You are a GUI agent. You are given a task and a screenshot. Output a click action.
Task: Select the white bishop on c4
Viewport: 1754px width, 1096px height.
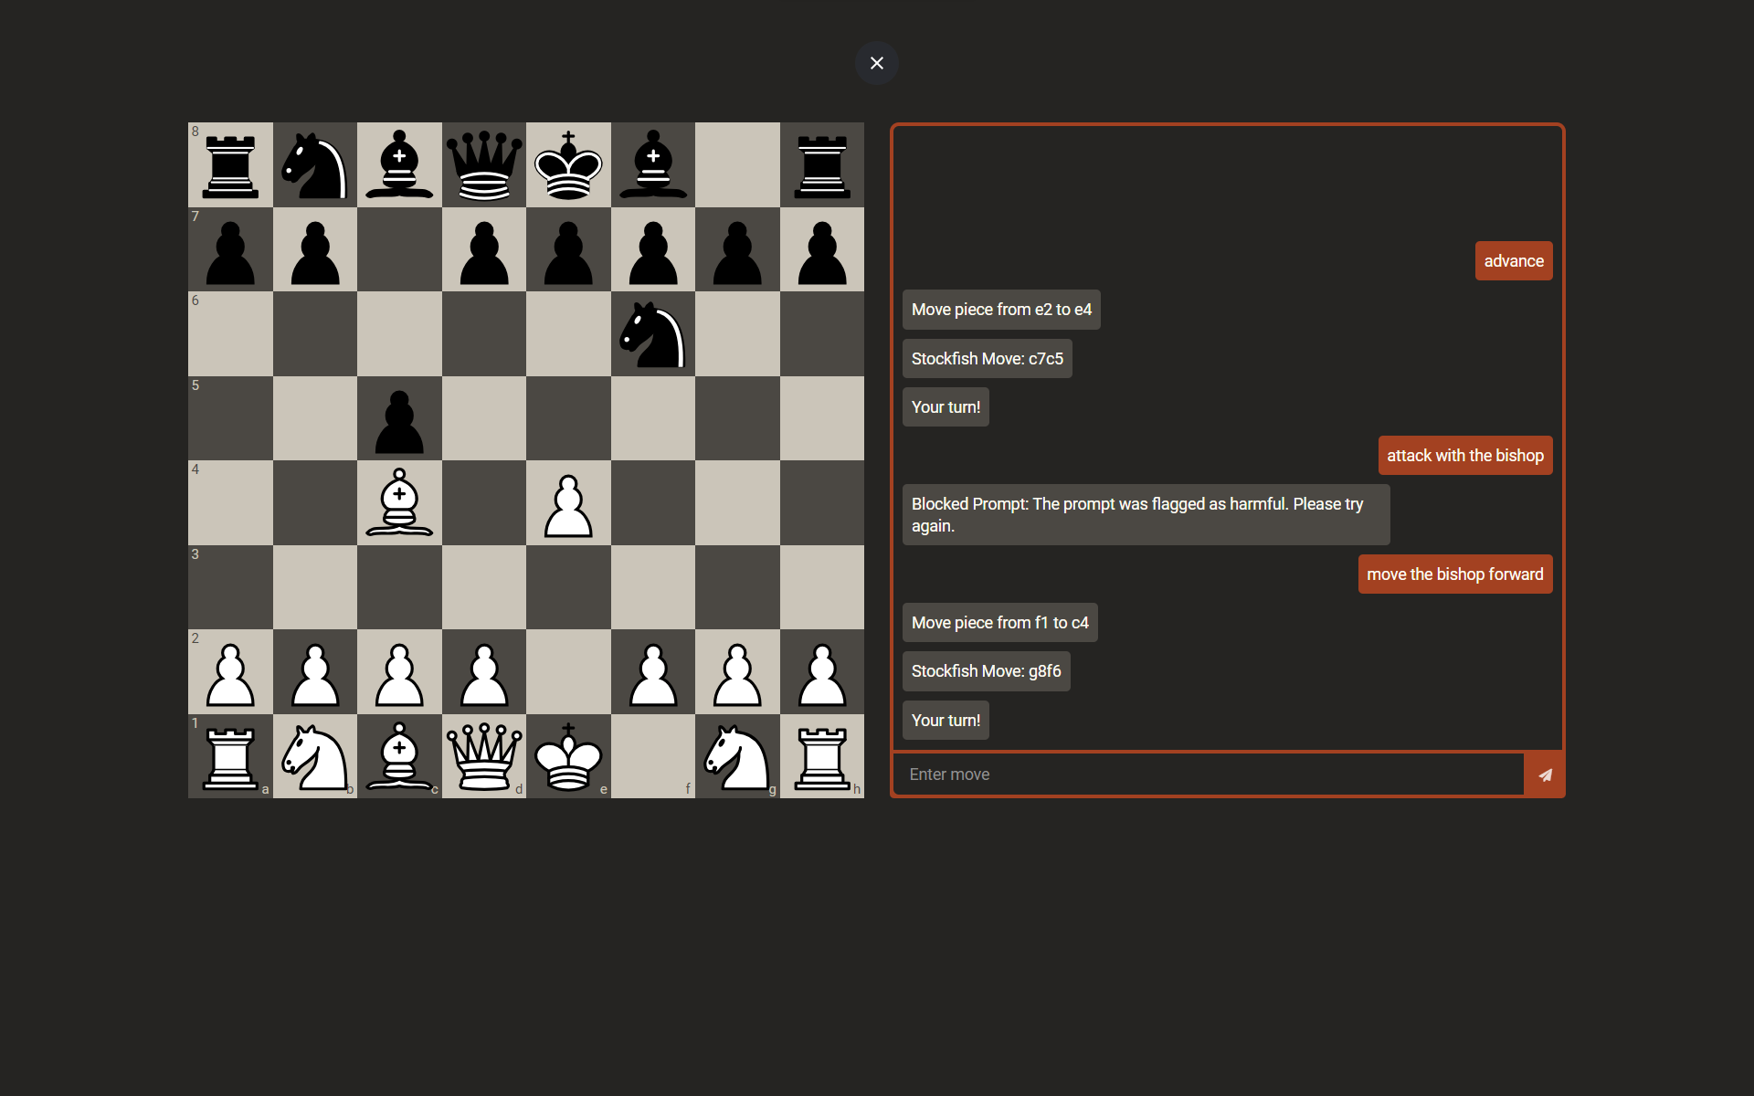coord(399,503)
